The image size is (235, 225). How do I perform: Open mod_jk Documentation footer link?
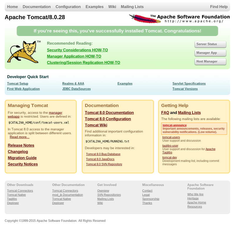point(68,195)
